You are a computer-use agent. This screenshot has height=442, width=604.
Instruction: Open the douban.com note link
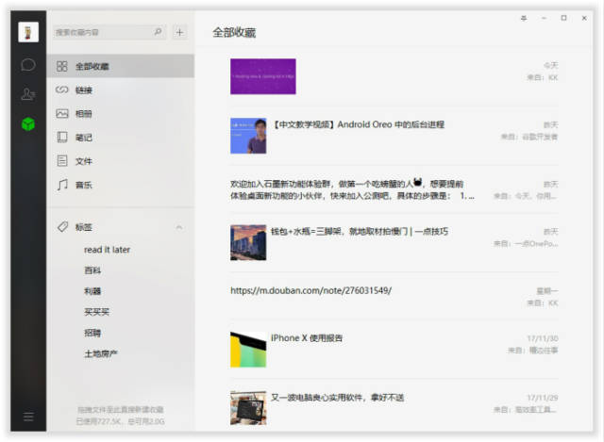click(310, 290)
